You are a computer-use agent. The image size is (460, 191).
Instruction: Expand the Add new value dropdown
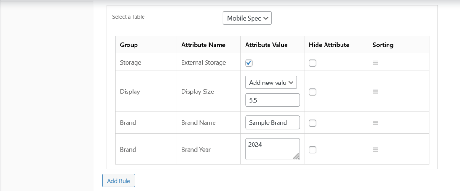pos(271,83)
